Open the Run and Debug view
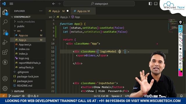The width and height of the screenshot is (186, 104). point(5,42)
